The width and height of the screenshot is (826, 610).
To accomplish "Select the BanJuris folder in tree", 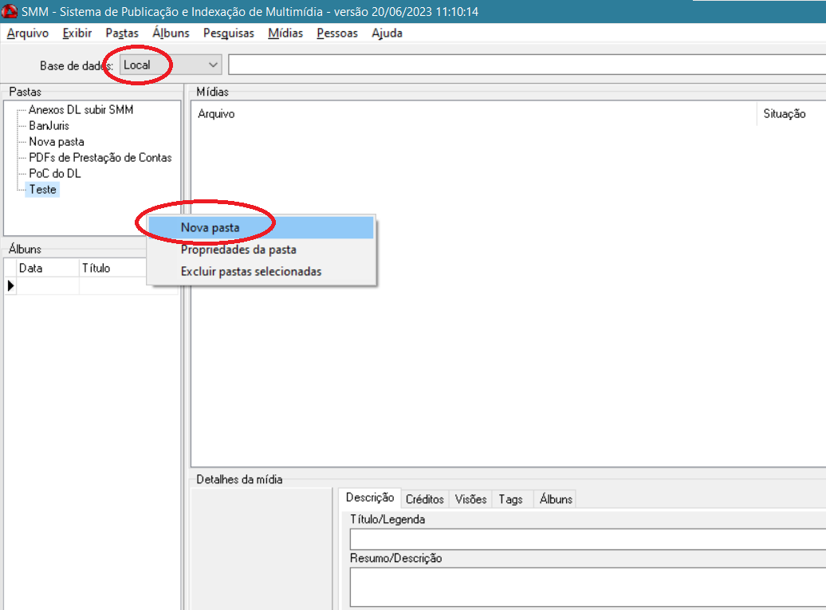I will 49,126.
